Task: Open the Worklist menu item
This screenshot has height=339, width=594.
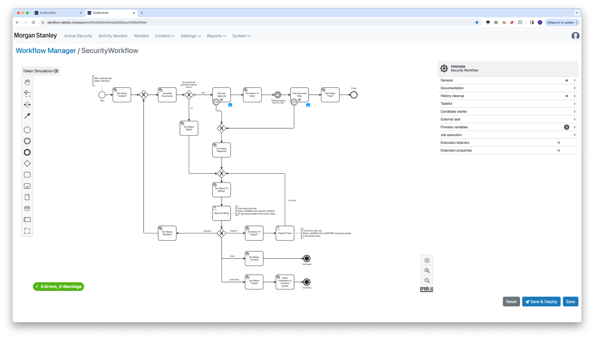Action: click(141, 36)
